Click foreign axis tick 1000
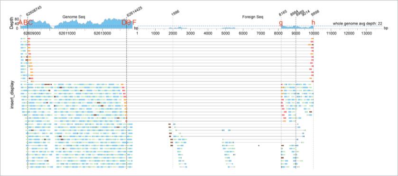 tap(155, 33)
